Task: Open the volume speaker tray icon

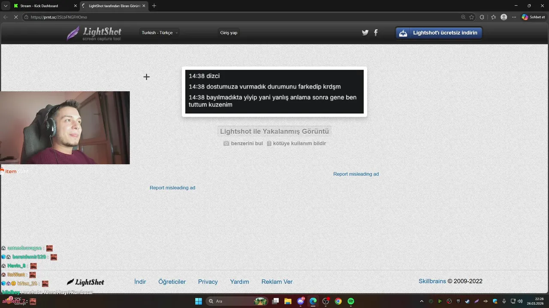Action: tap(520, 301)
